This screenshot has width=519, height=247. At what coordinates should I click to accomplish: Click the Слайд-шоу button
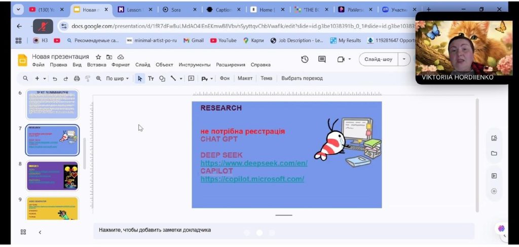coord(378,59)
